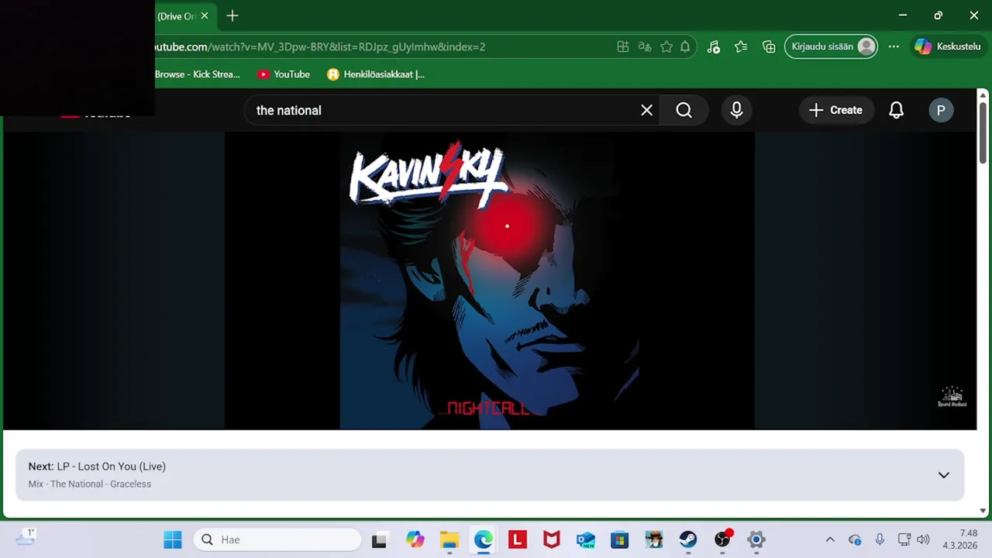The width and height of the screenshot is (992, 558).
Task: Click the system tray microphone icon
Action: tap(880, 539)
